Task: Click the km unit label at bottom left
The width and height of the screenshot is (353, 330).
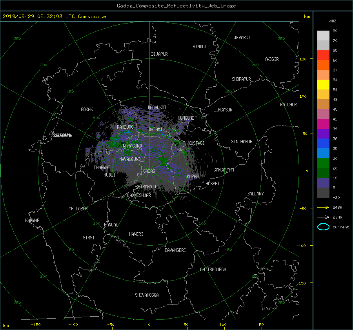Action: (5, 326)
